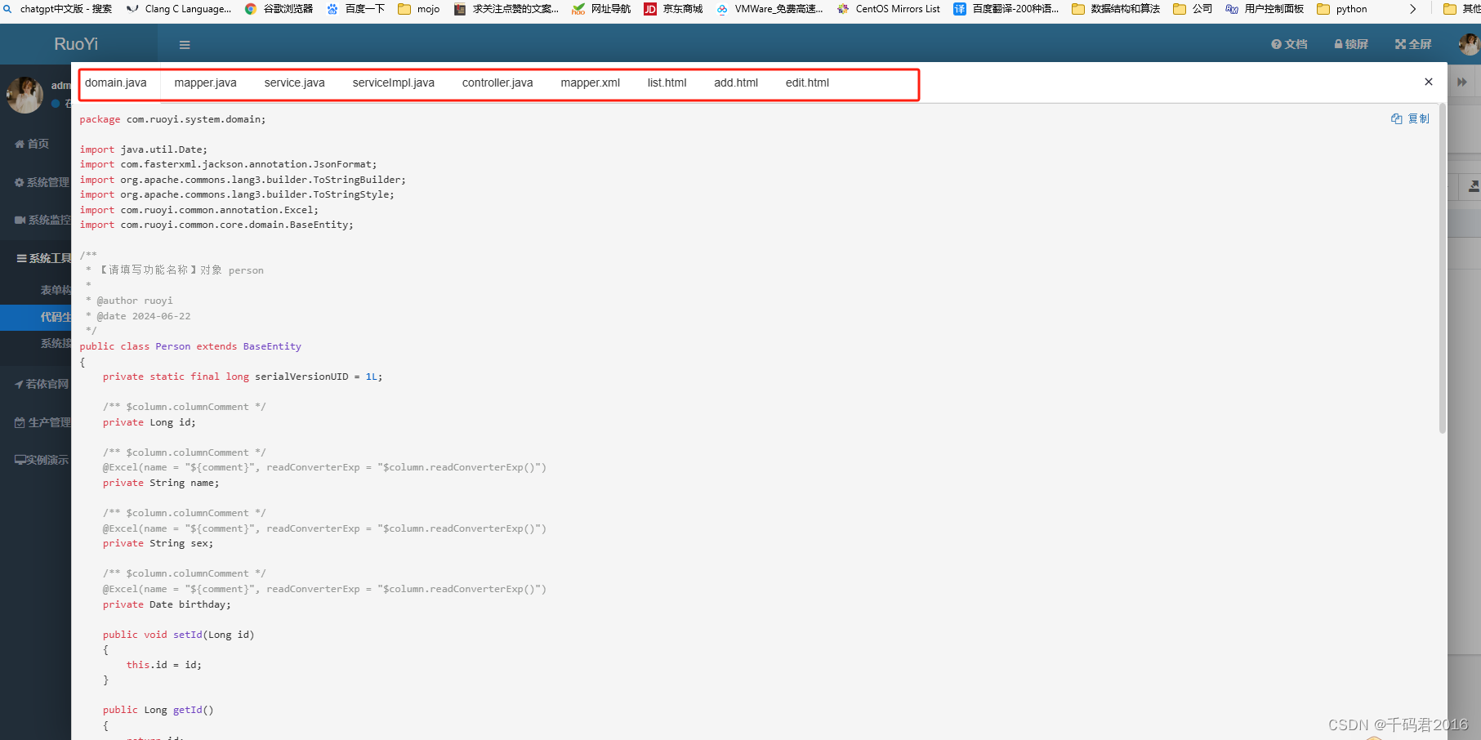
Task: Open the 文档 documentation link
Action: pyautogui.click(x=1289, y=44)
